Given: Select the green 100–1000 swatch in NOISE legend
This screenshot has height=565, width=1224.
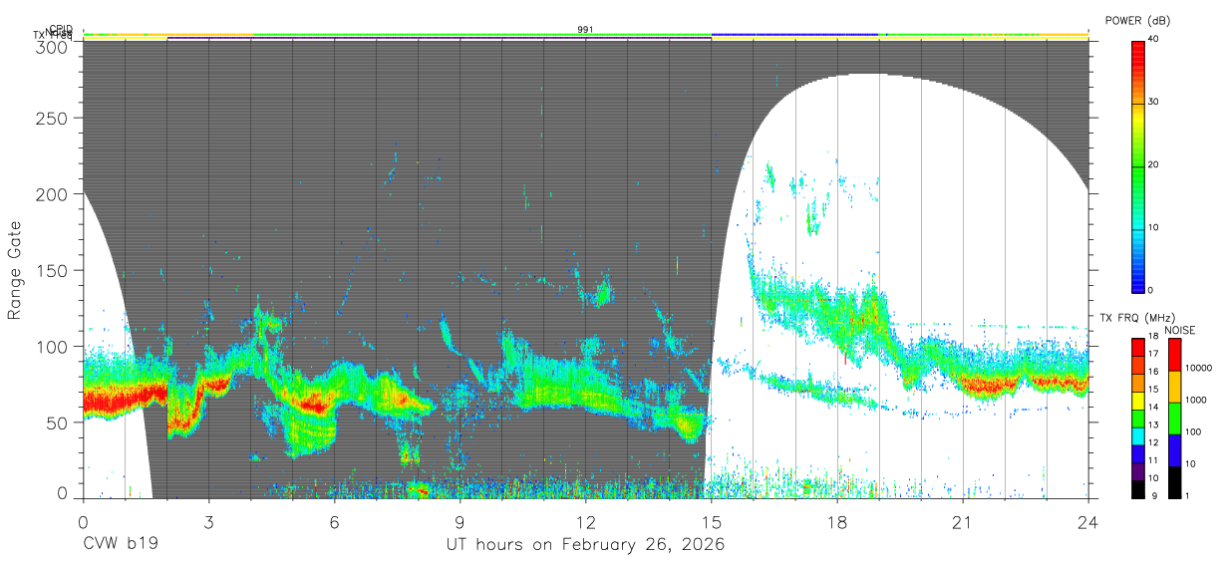Looking at the screenshot, I should coord(1175,419).
